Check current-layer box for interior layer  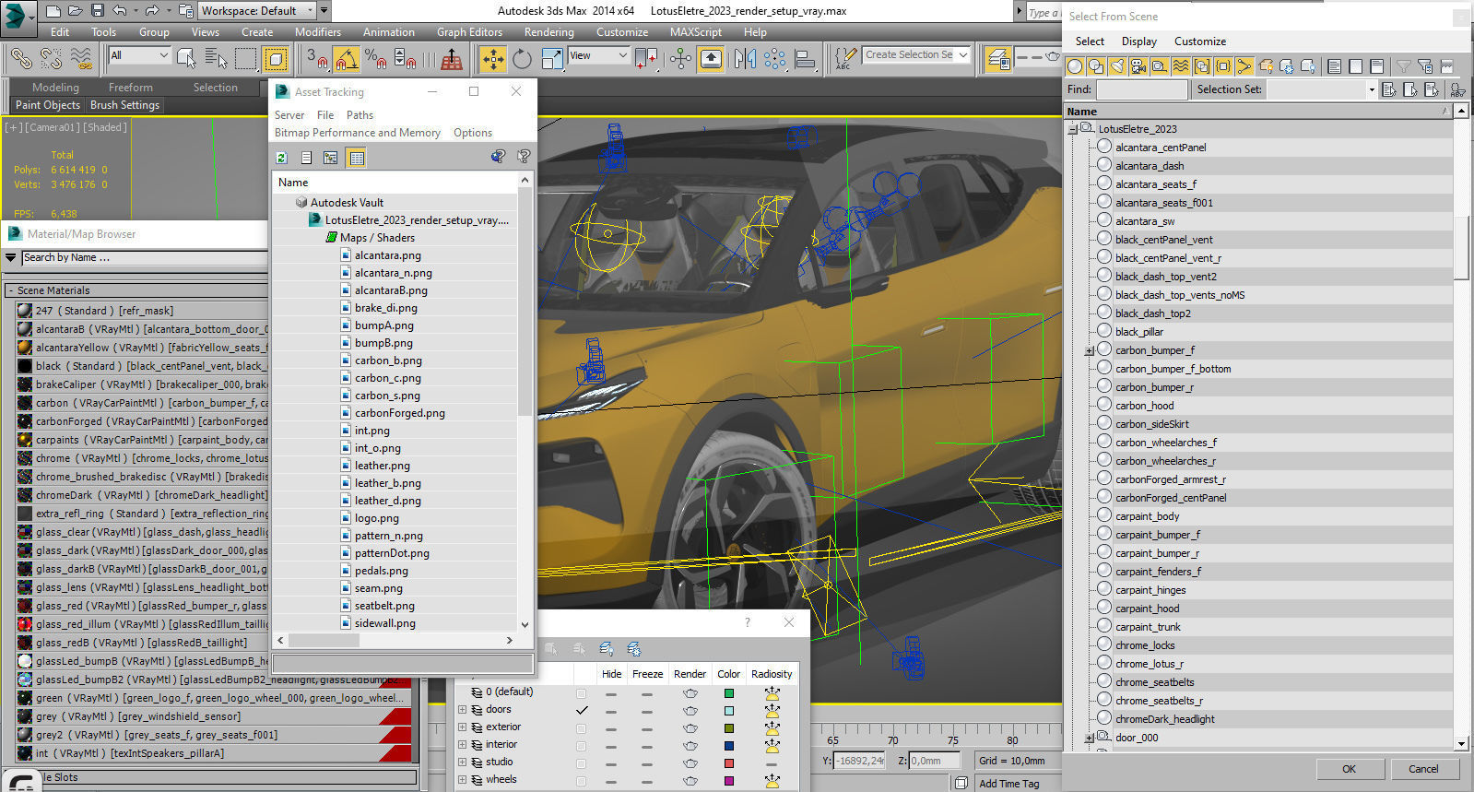pos(581,745)
